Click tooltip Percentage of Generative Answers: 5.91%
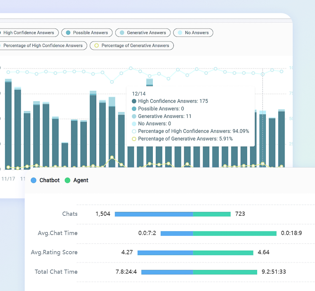 [182, 139]
